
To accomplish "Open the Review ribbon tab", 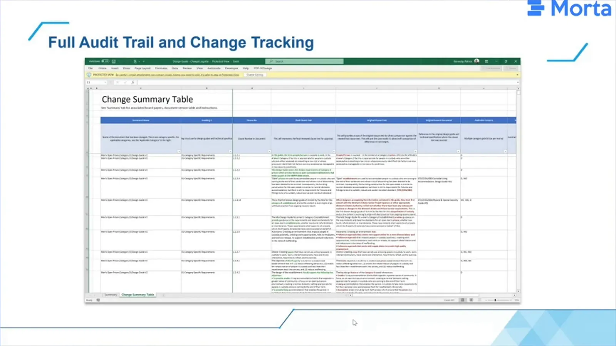I will pyautogui.click(x=187, y=68).
